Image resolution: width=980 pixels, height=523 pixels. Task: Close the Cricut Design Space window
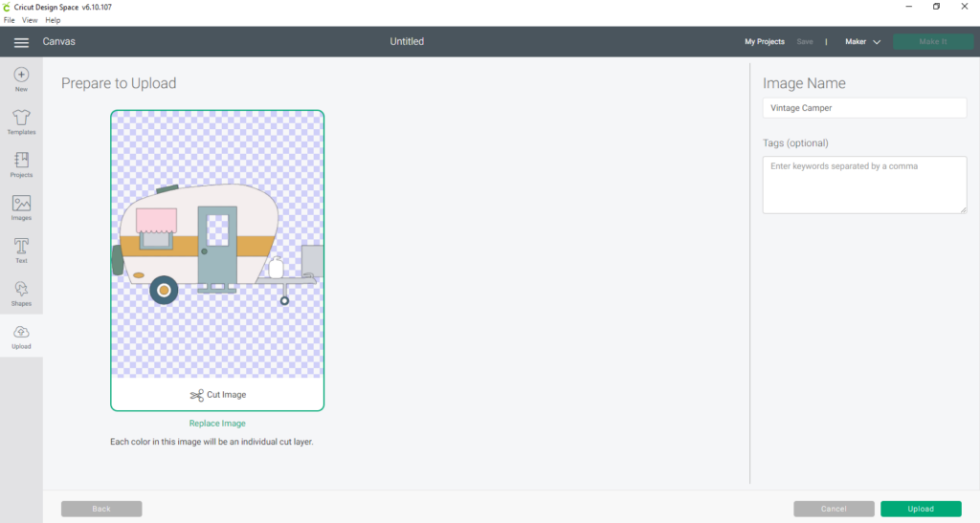coord(965,7)
